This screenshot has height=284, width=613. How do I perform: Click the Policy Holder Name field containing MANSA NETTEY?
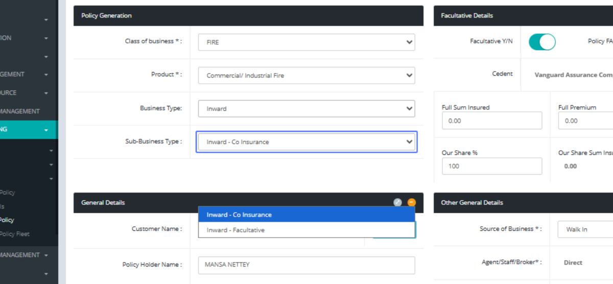[306, 265]
